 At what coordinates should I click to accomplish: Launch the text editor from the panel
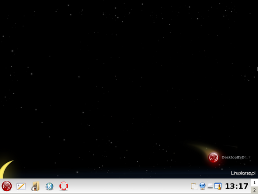tap(21, 187)
